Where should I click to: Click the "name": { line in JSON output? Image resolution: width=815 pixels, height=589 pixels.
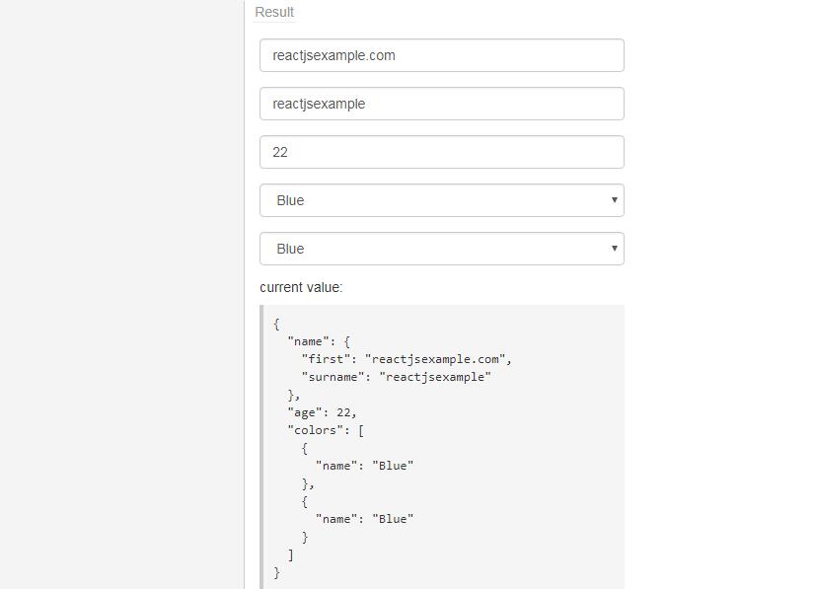pos(319,341)
